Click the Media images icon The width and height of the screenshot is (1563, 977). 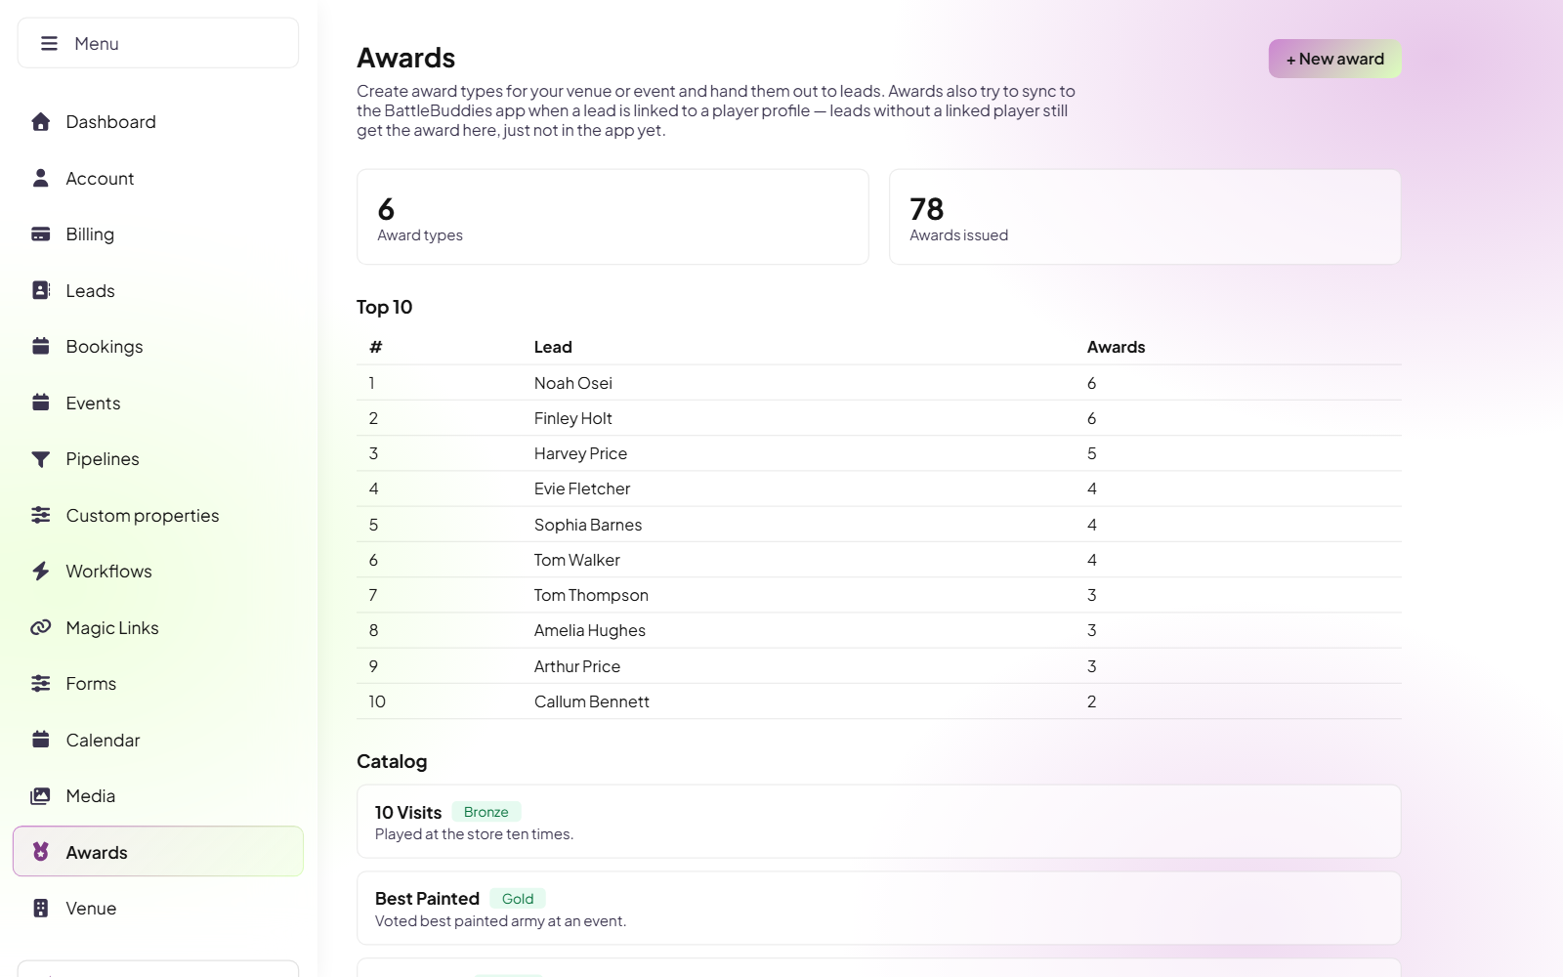40,796
